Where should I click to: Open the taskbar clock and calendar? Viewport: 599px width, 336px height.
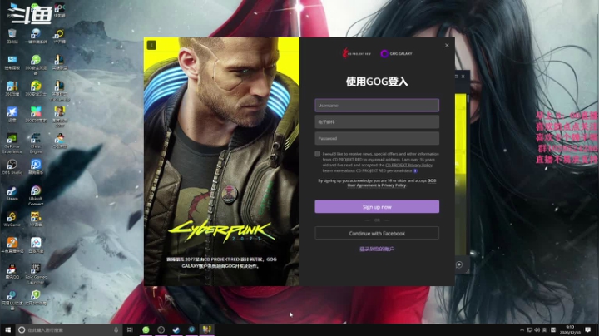click(x=570, y=329)
